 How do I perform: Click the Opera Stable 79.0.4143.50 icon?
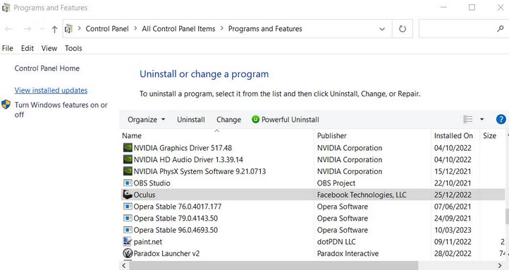pyautogui.click(x=128, y=218)
